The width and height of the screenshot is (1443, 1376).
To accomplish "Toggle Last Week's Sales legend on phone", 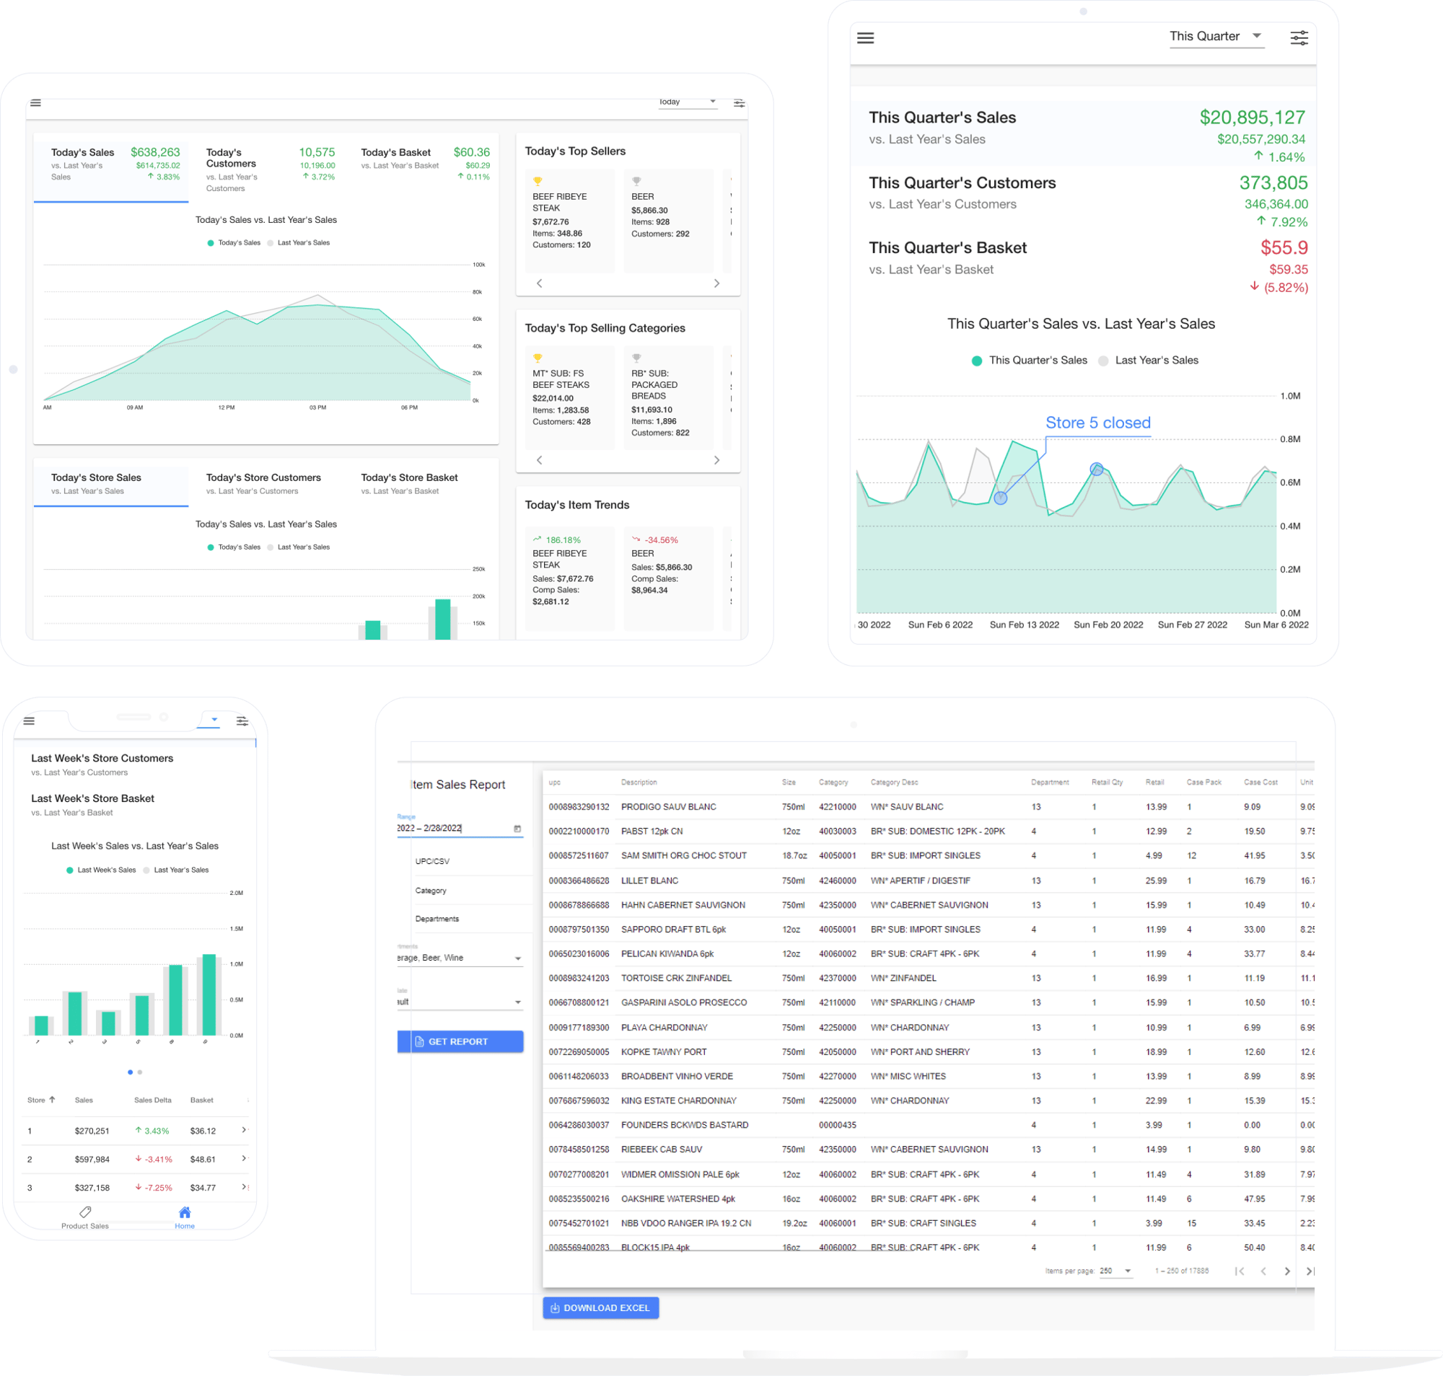I will pos(101,870).
